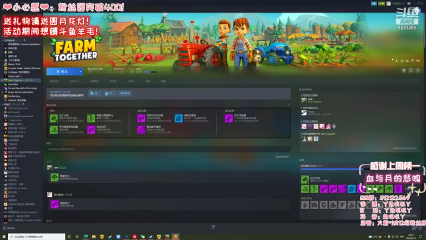Open File Explorer from taskbar
Image resolution: width=426 pixels, height=240 pixels.
(x=94, y=237)
